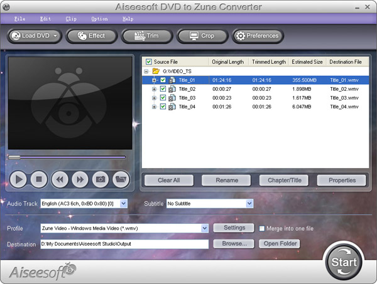Click the Estimated Size column header
377x284 pixels.
point(307,62)
